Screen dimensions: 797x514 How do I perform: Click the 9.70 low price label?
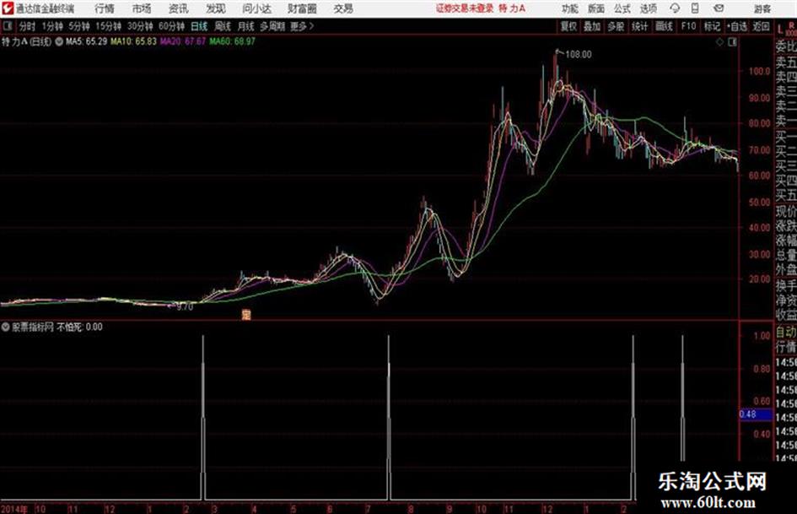[185, 307]
